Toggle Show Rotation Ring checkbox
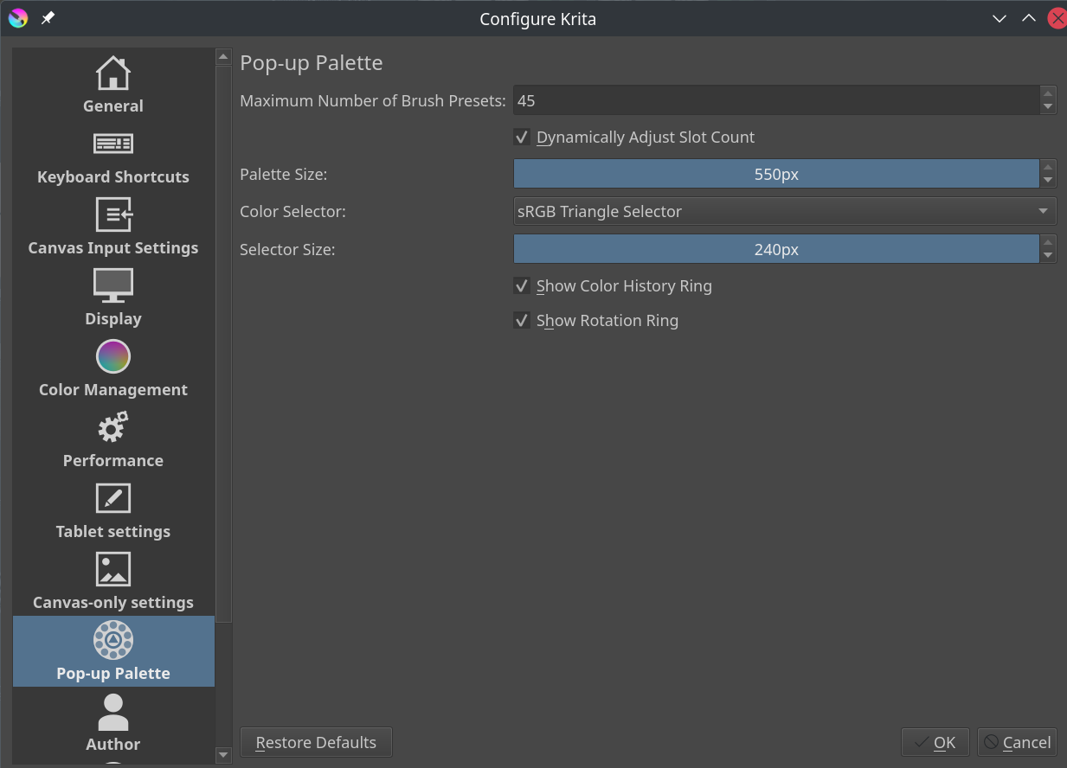 click(x=522, y=321)
